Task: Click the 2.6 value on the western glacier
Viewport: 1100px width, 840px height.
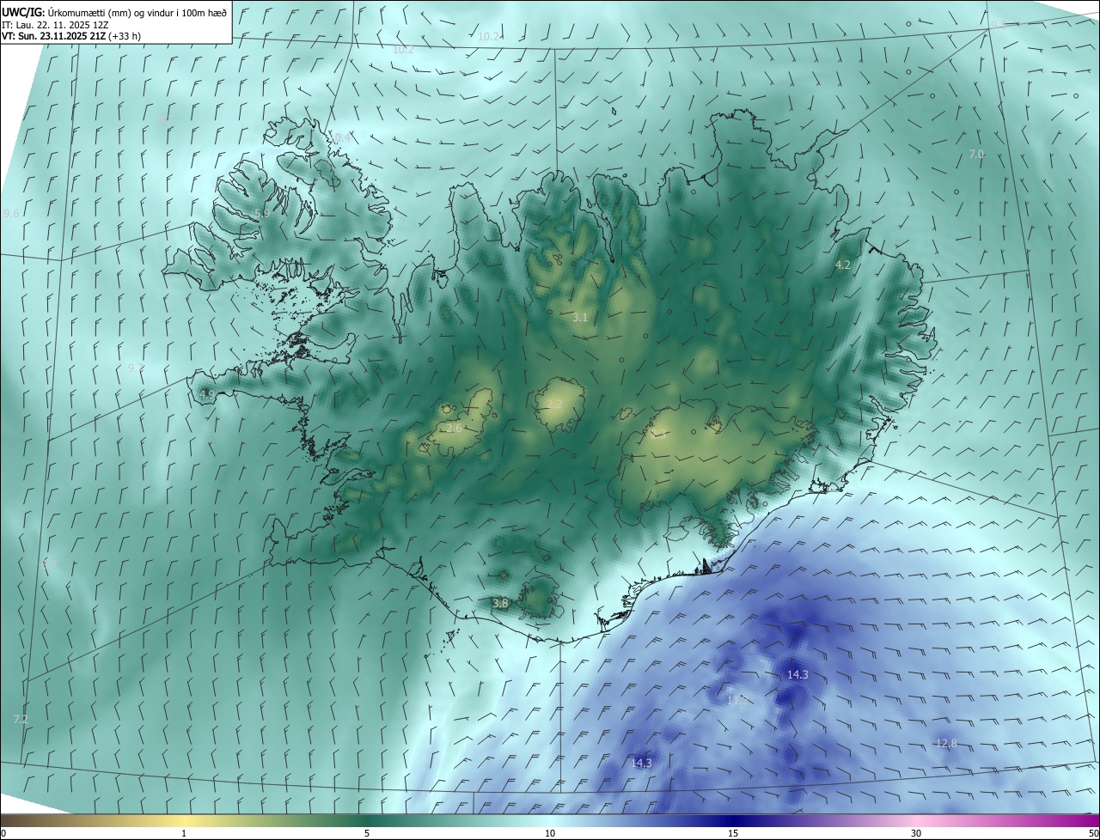Action: pos(454,427)
